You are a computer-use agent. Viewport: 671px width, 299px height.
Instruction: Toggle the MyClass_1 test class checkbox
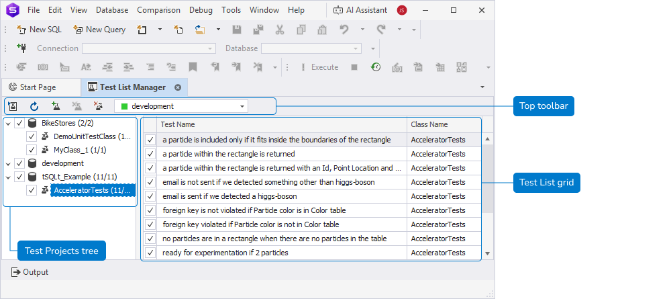[32, 150]
